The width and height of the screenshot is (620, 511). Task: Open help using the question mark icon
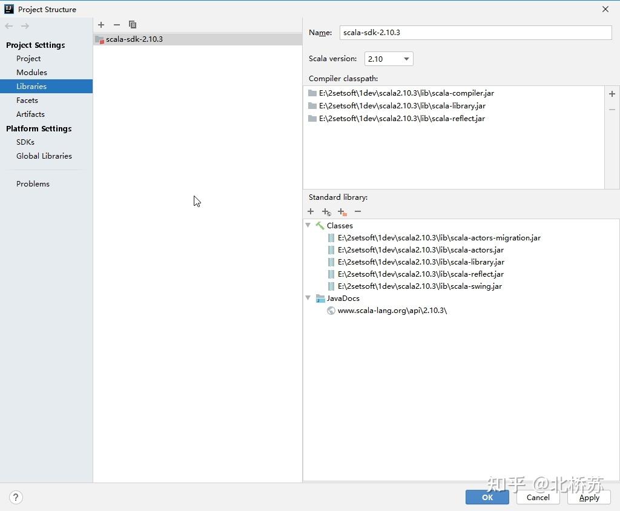[16, 497]
